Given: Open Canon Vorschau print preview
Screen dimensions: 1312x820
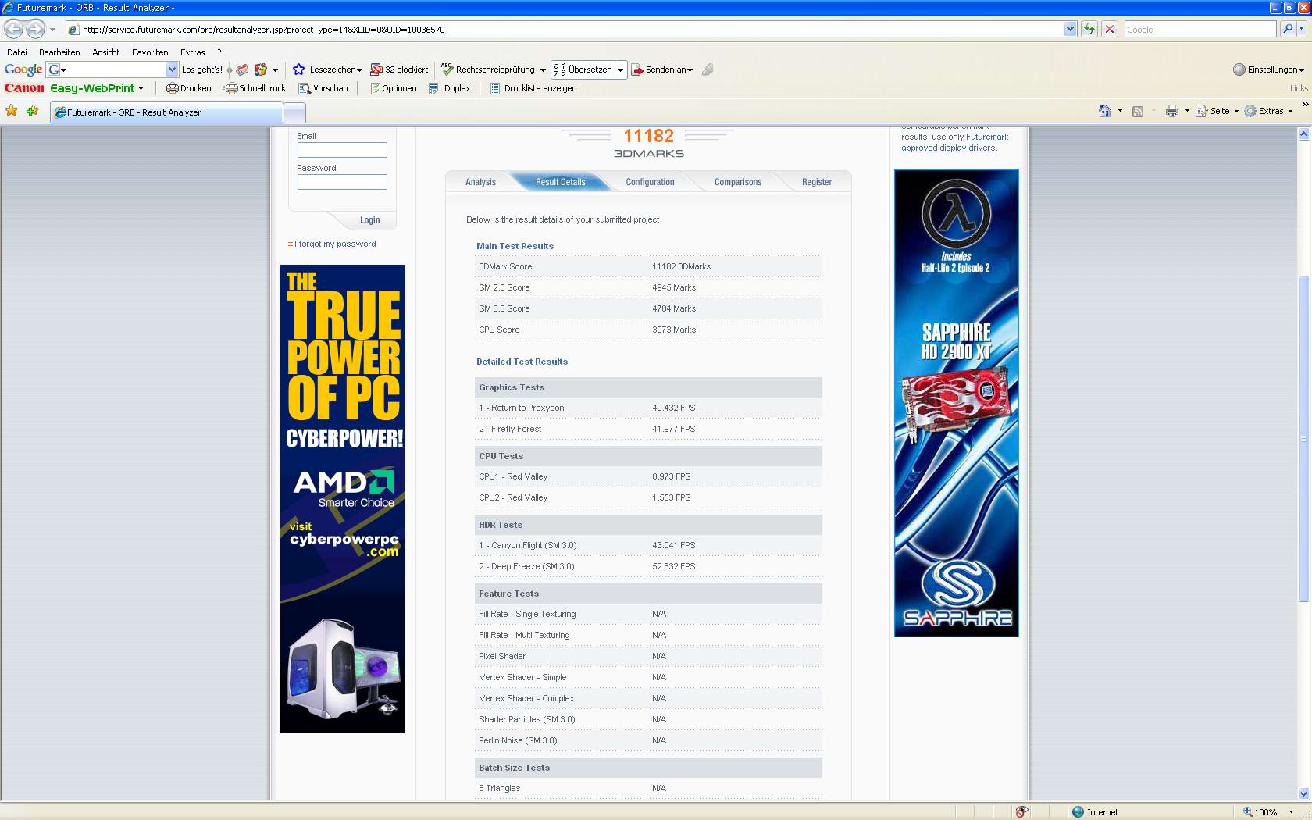Looking at the screenshot, I should click(323, 88).
